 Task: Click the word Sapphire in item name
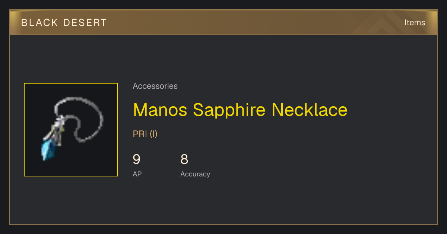(x=229, y=110)
